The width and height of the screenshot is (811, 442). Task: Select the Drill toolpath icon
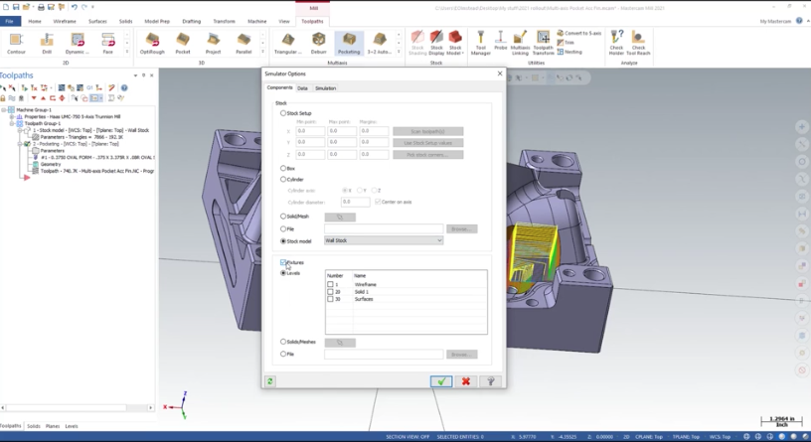47,44
